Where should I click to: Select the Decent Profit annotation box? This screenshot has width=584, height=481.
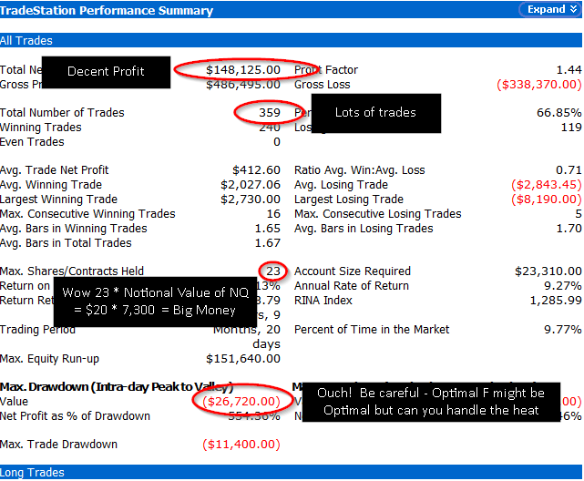pos(106,71)
